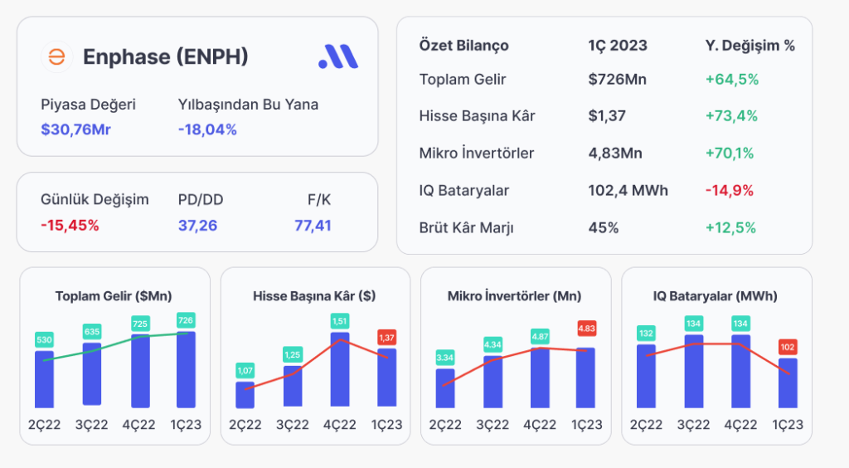Click the Hisse Başına Kâr row label

tap(477, 116)
